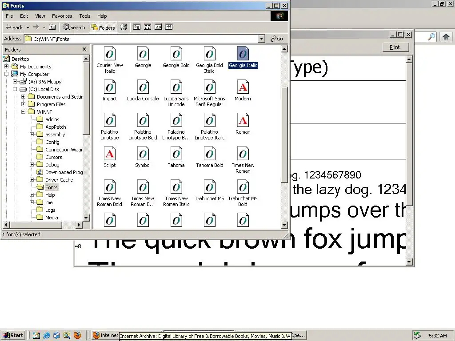The height and width of the screenshot is (341, 455).
Task: Open the Address bar dropdown
Action: (261, 39)
